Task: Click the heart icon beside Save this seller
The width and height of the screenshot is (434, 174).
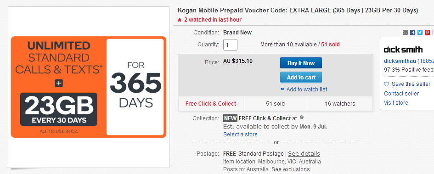Action: (386, 84)
